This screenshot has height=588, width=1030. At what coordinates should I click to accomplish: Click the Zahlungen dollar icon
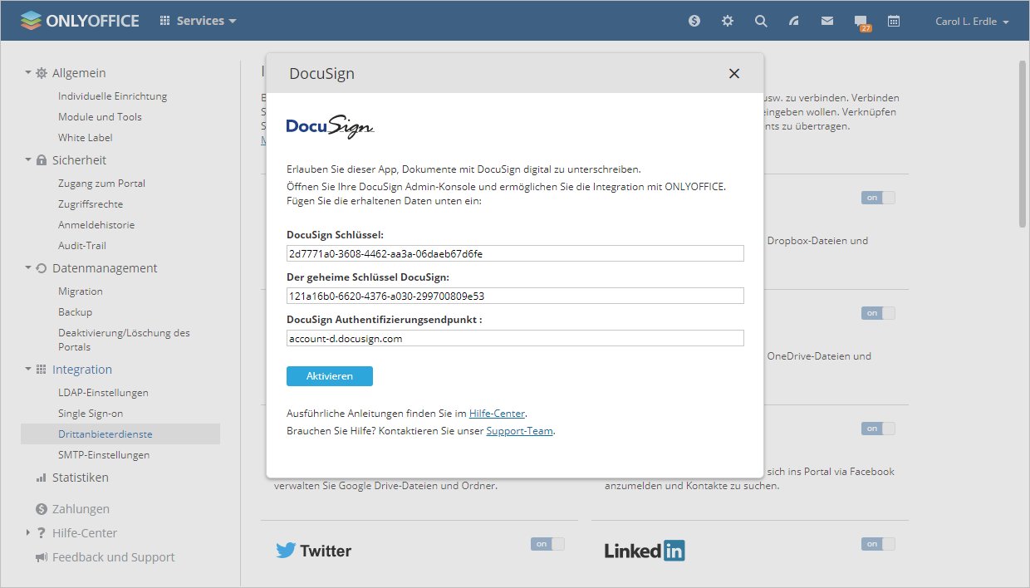(42, 509)
